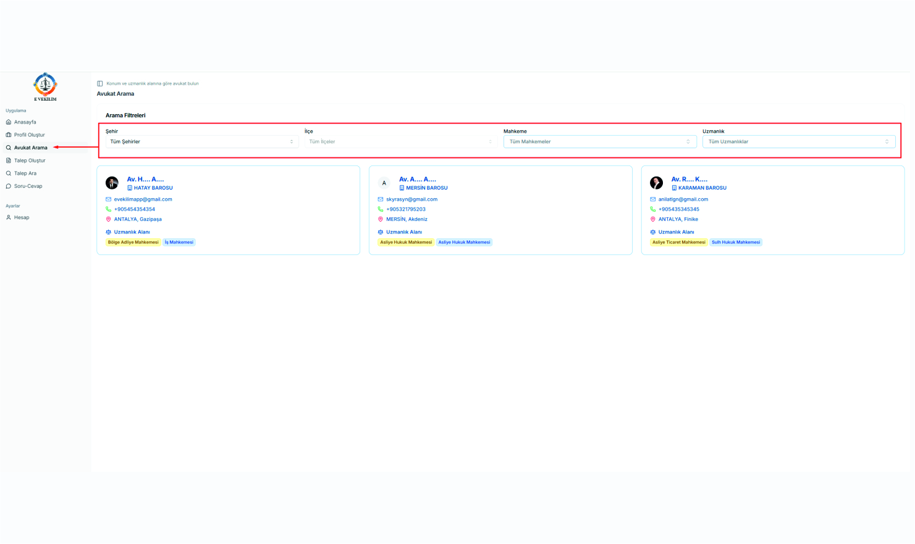The image size is (915, 544).
Task: Open the Tüm Mahkemeler dropdown
Action: [599, 141]
